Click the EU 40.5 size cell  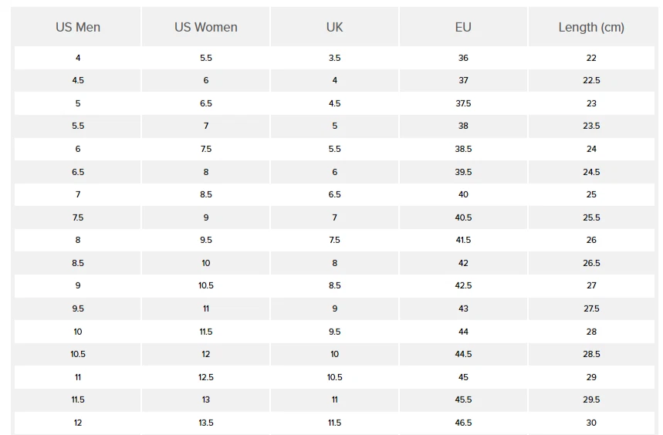point(463,217)
